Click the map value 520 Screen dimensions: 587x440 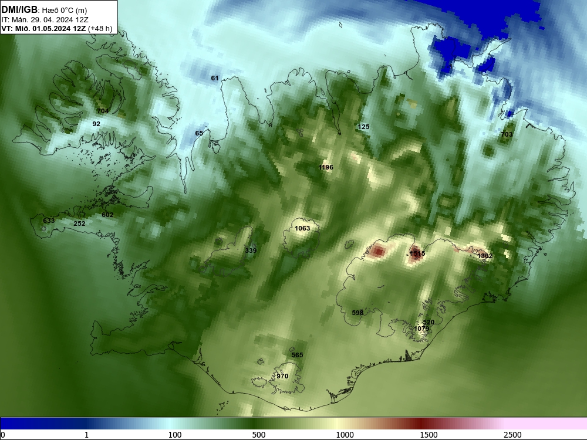[429, 322]
